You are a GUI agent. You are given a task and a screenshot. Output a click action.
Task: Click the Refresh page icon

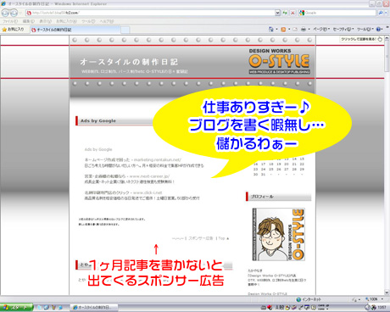[285, 13]
